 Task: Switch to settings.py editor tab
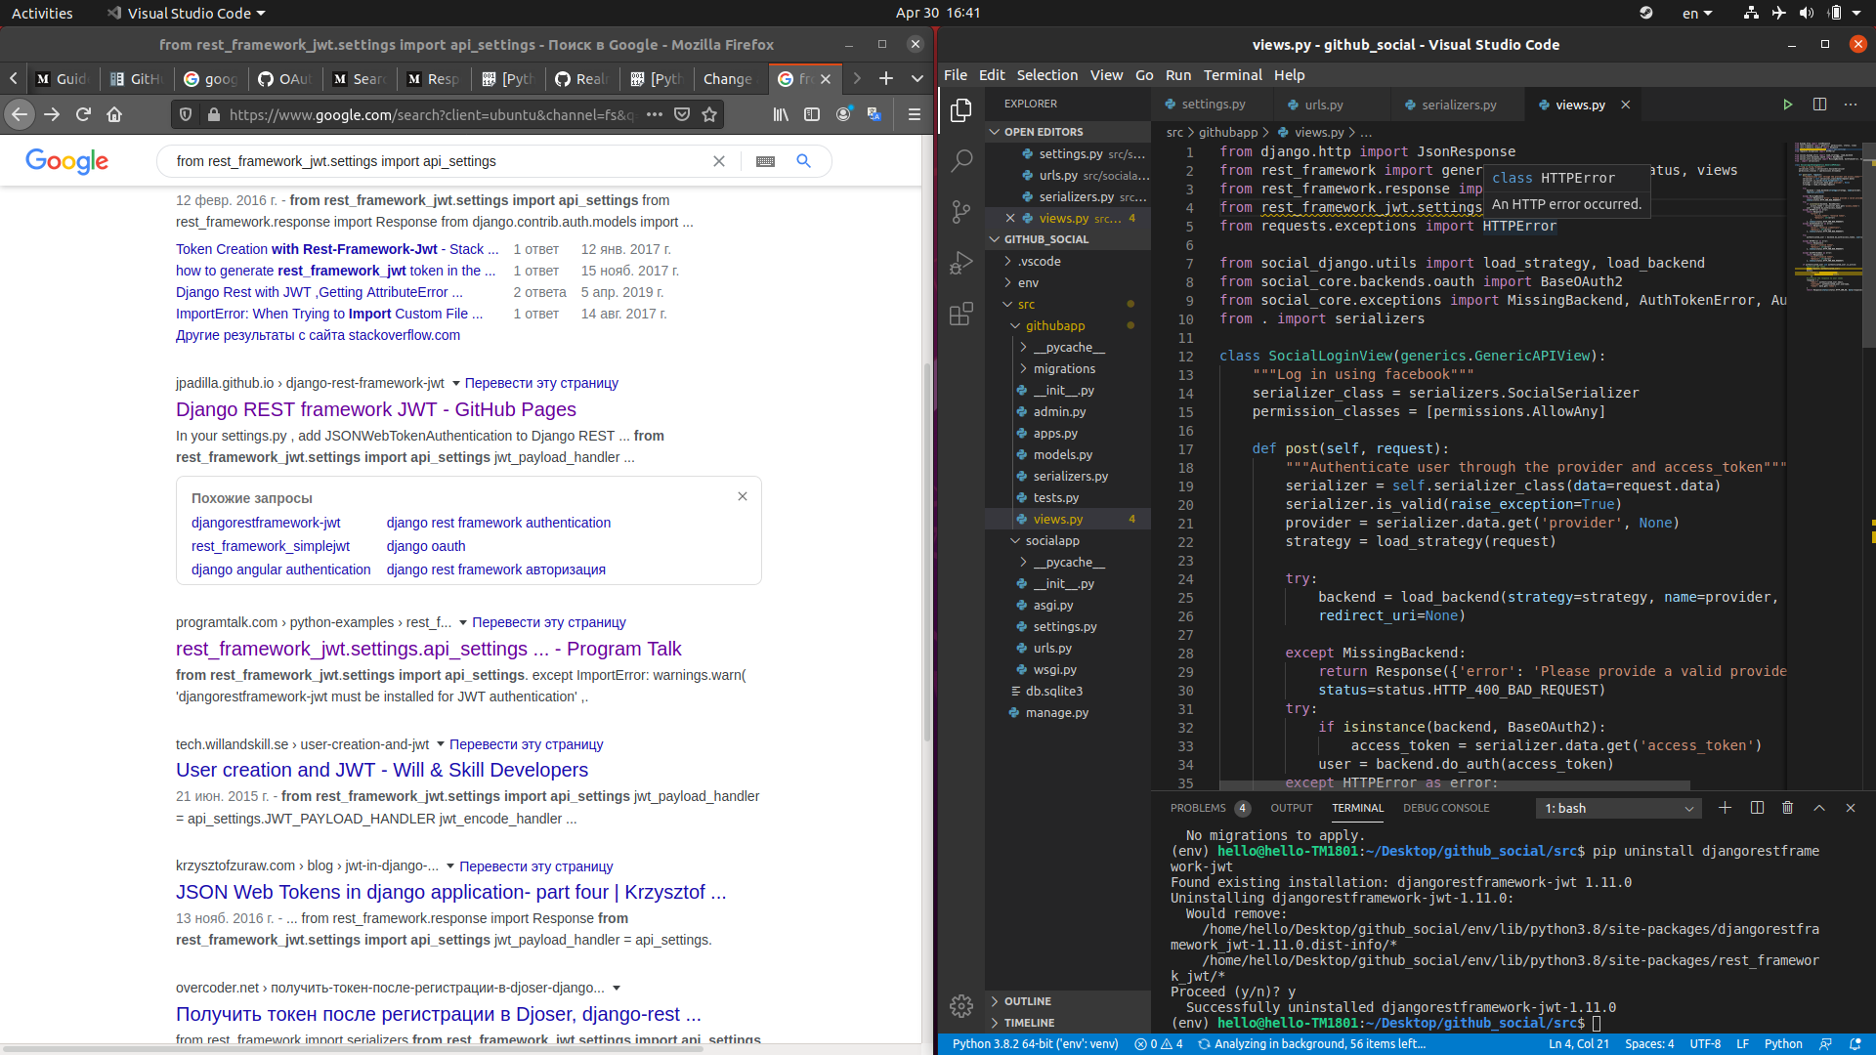click(1213, 105)
